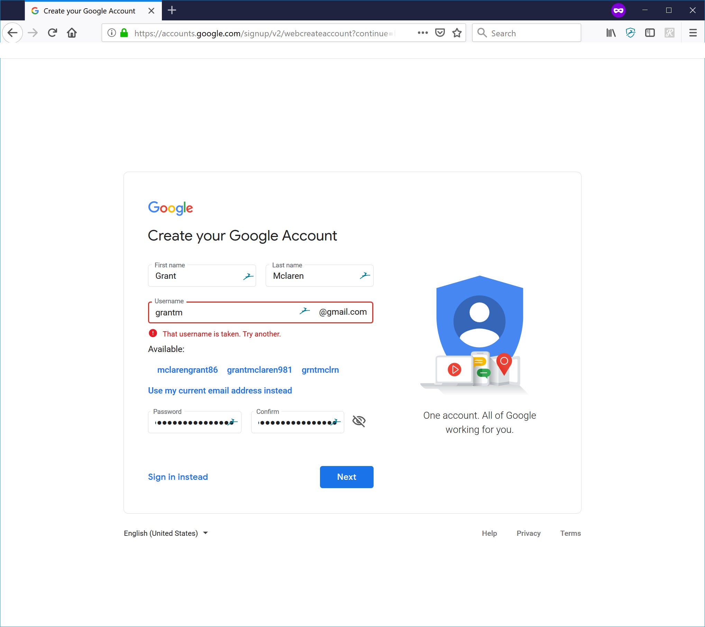Image resolution: width=705 pixels, height=627 pixels.
Task: Click the Firefox home button
Action: [72, 33]
